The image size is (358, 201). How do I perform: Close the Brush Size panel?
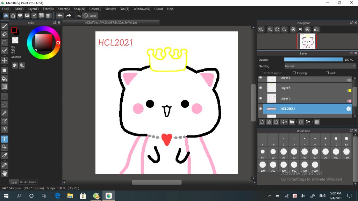click(x=356, y=131)
